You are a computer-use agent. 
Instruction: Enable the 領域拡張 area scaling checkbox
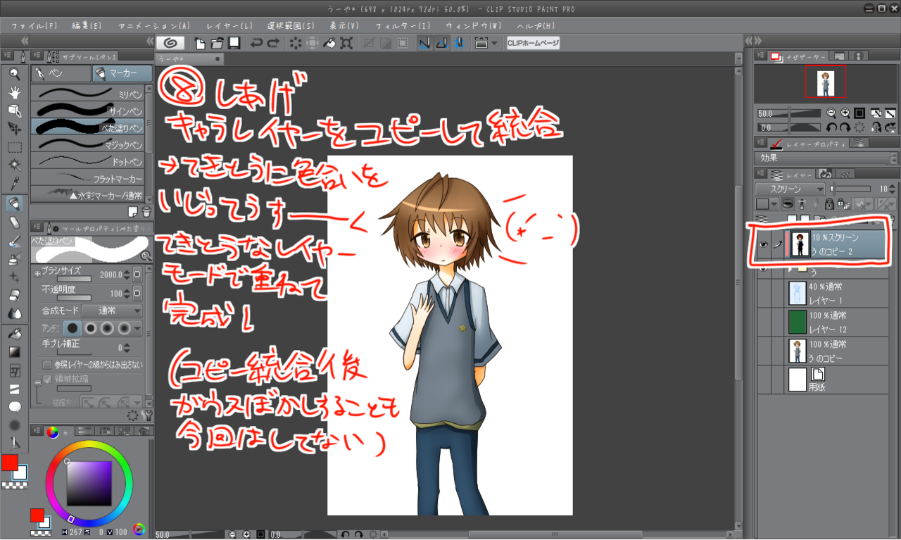coord(47,379)
